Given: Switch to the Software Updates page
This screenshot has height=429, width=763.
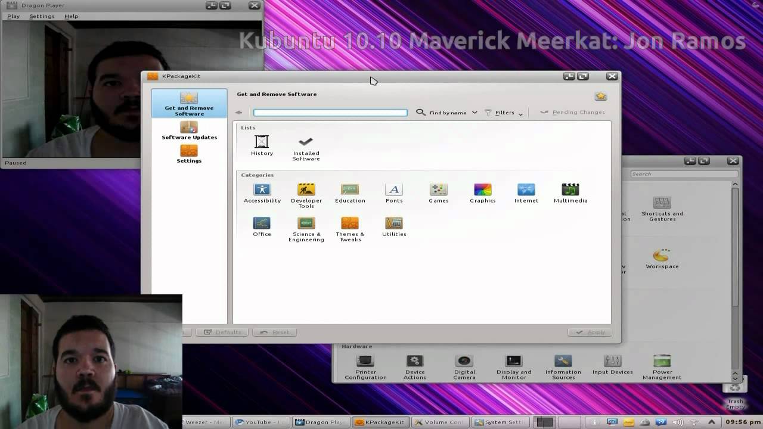Looking at the screenshot, I should pos(189,131).
